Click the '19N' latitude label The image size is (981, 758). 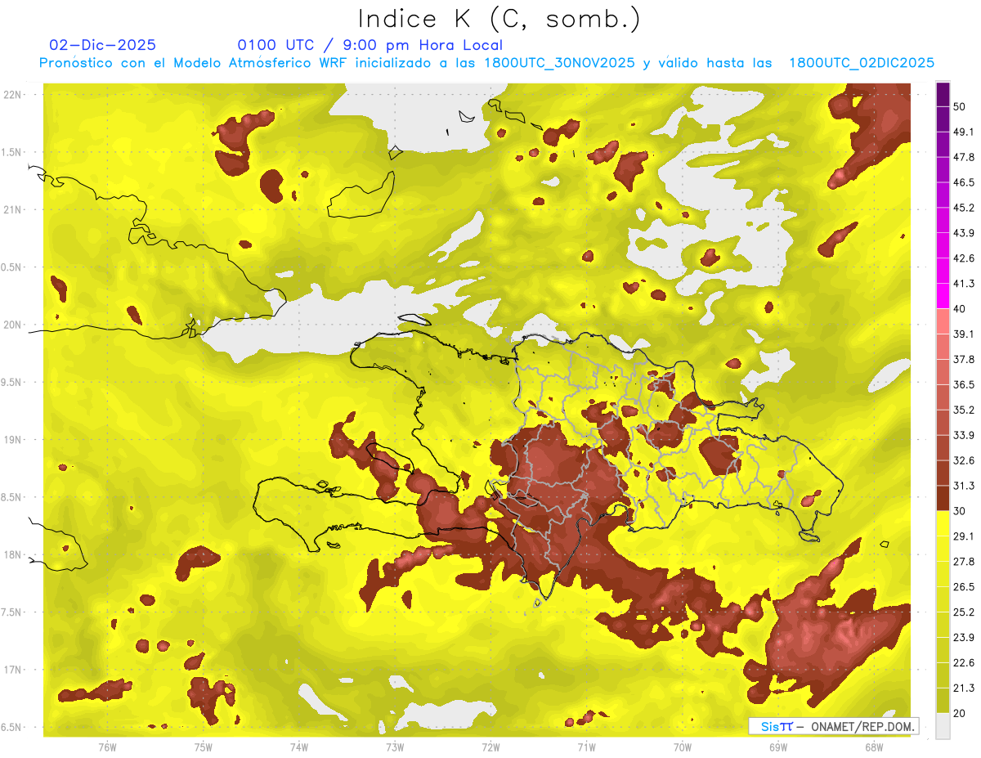[12, 439]
